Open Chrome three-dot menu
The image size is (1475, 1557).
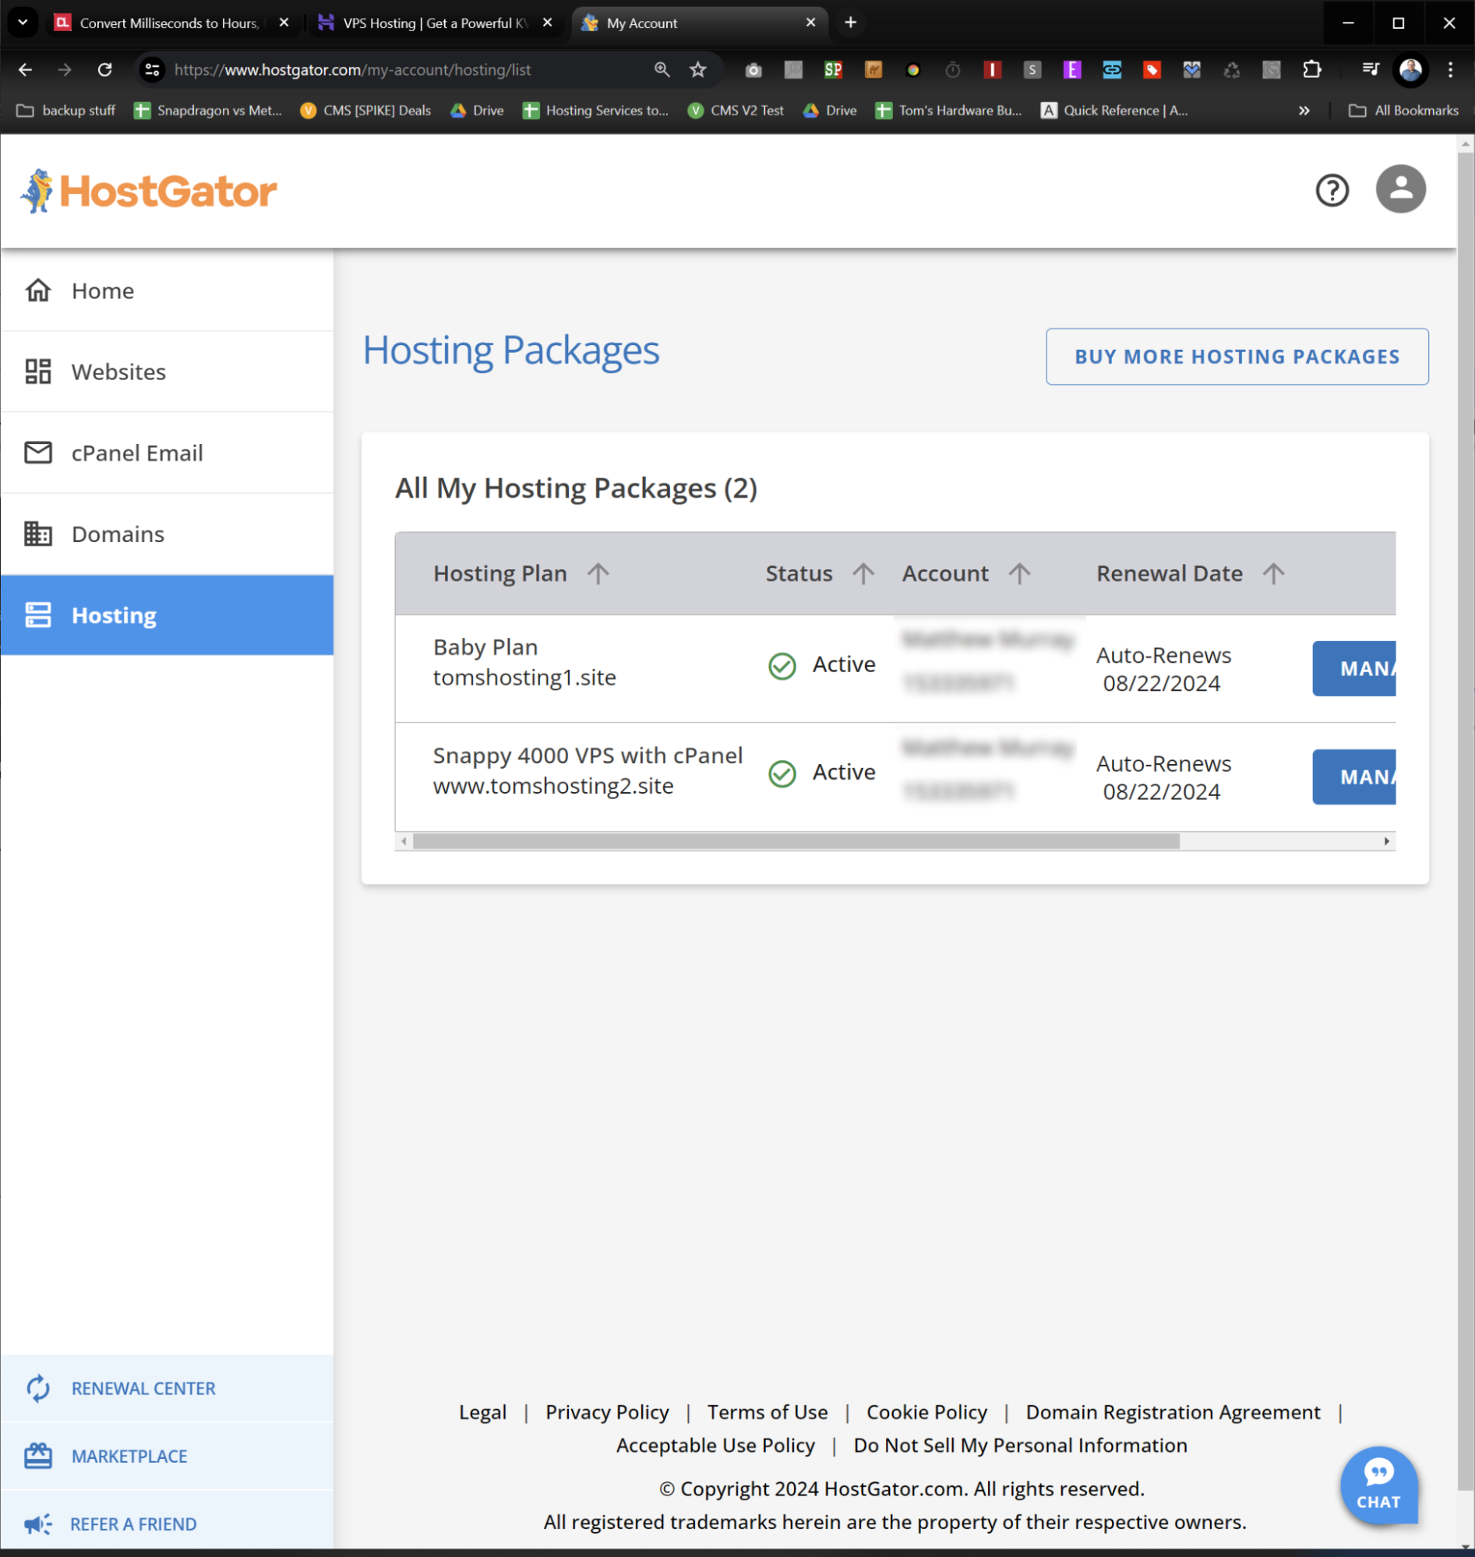[1451, 70]
